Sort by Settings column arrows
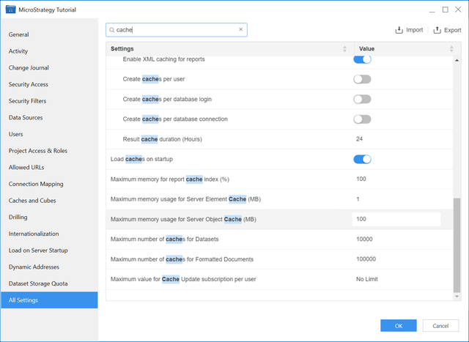469x342 pixels. (x=345, y=49)
